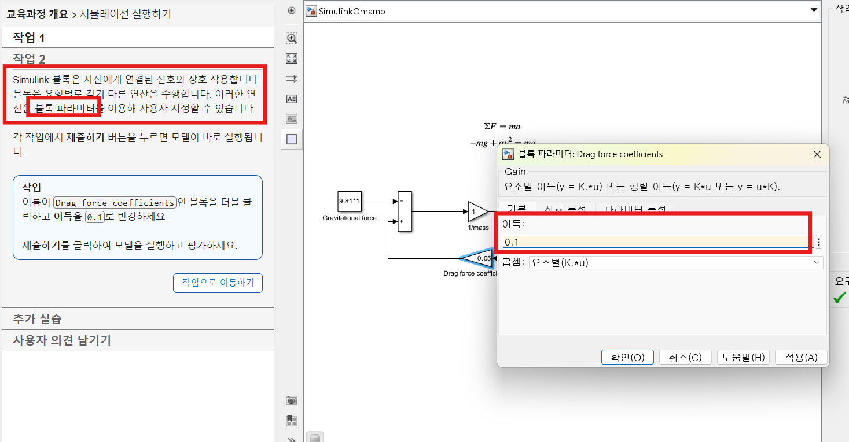
Task: Select the Subtract sum block
Action: pyautogui.click(x=405, y=211)
